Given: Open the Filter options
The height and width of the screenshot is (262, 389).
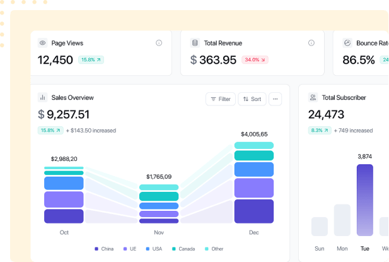Looking at the screenshot, I should pyautogui.click(x=221, y=99).
